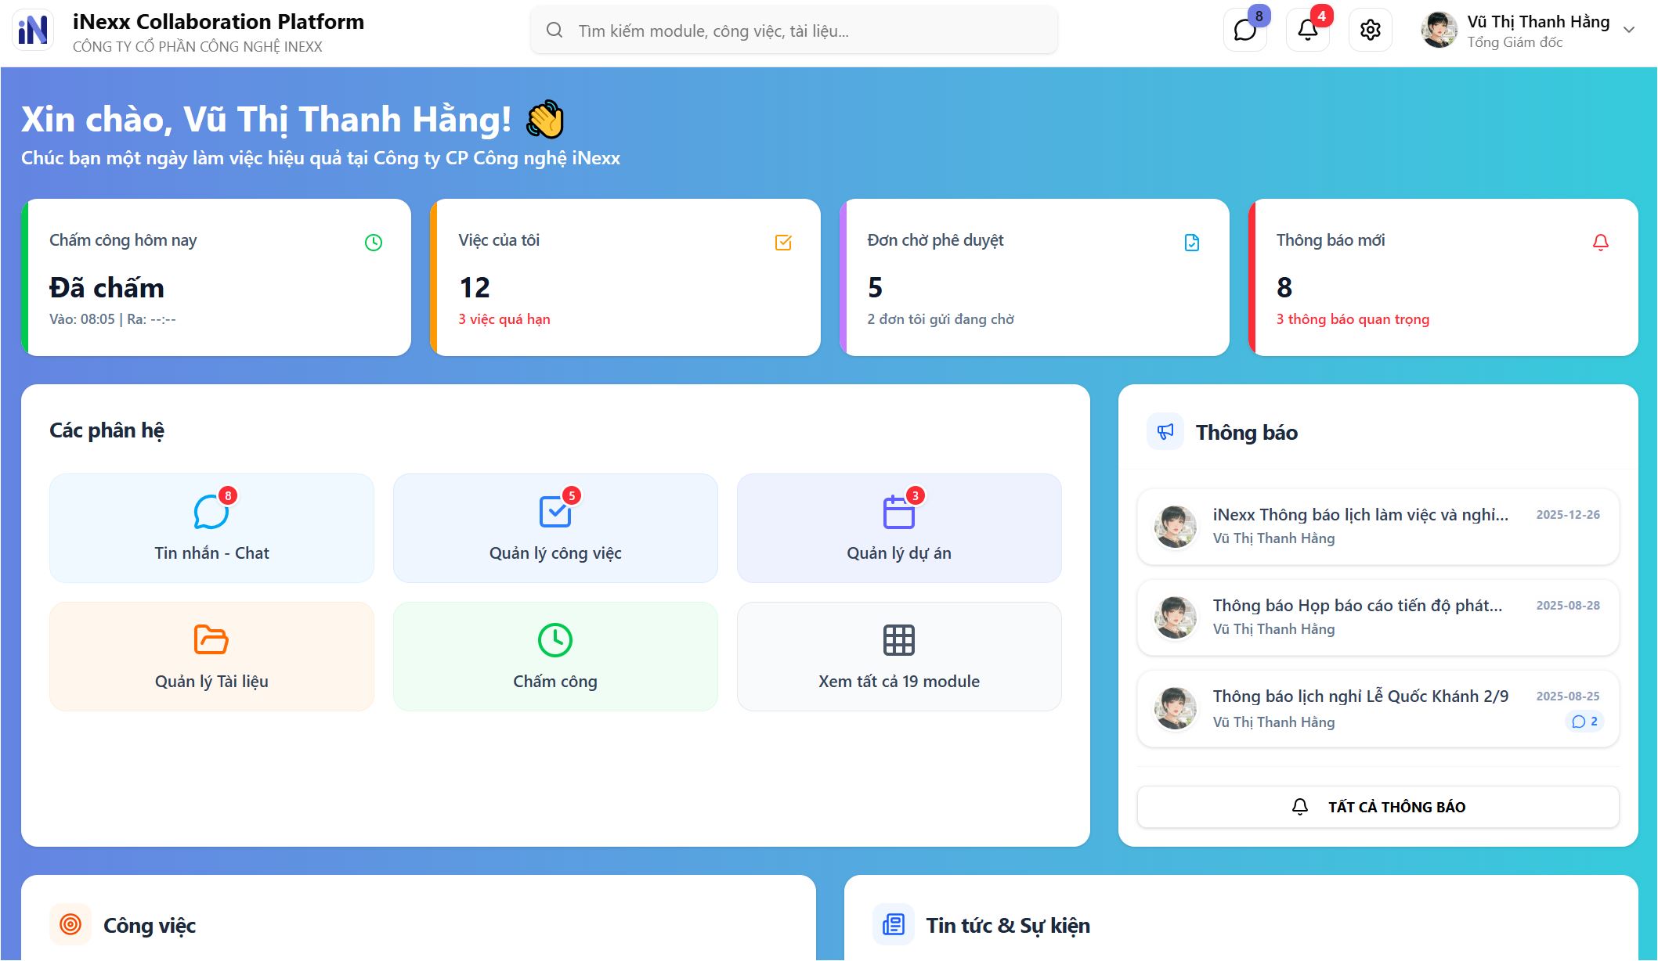
Task: Click the comment count badge showing 2
Action: 1584,722
